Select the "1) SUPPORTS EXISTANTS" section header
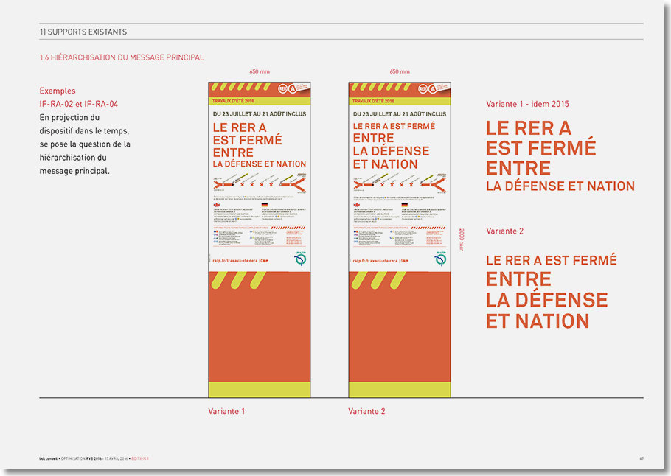 coord(83,32)
